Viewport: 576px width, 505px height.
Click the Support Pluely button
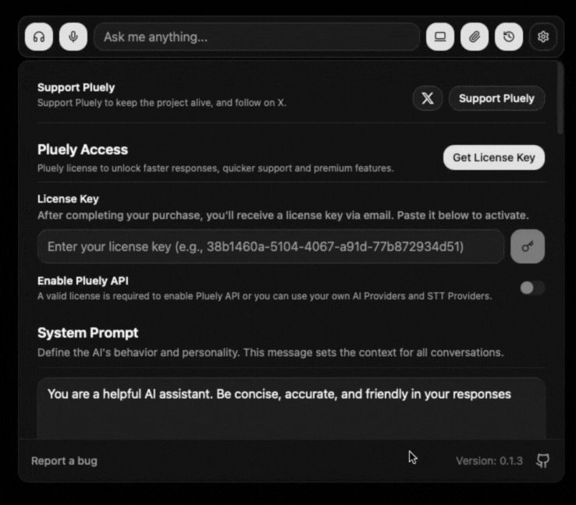coord(496,98)
